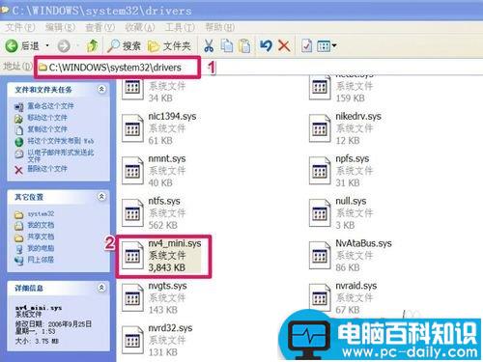Collapse the 文件和文件夹任务 panel
Viewport: 483px width, 362px height.
click(x=101, y=89)
